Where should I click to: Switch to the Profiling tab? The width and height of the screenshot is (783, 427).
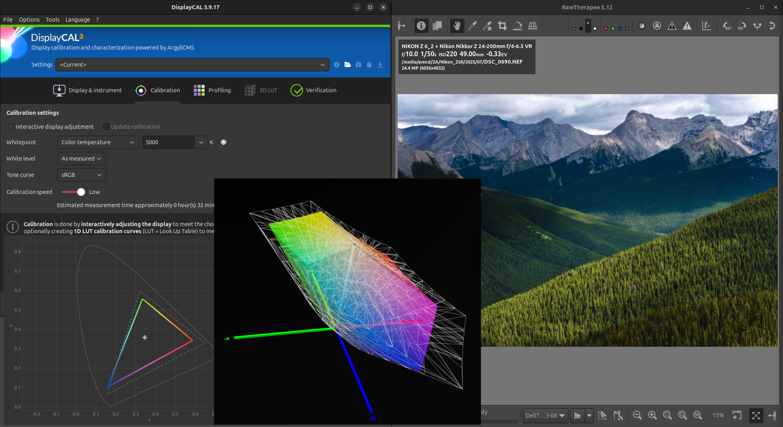[212, 90]
